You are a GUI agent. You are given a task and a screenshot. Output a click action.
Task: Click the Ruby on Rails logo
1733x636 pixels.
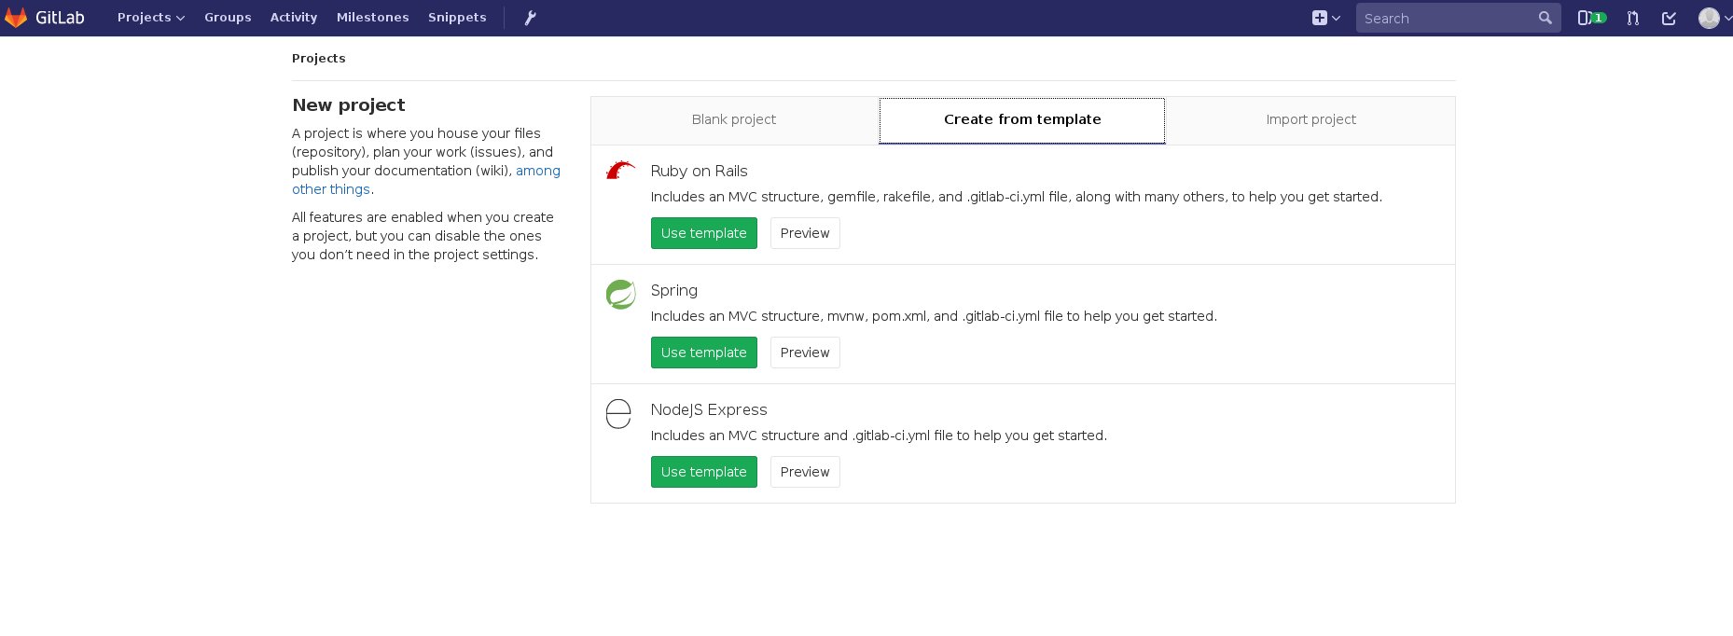click(x=620, y=170)
